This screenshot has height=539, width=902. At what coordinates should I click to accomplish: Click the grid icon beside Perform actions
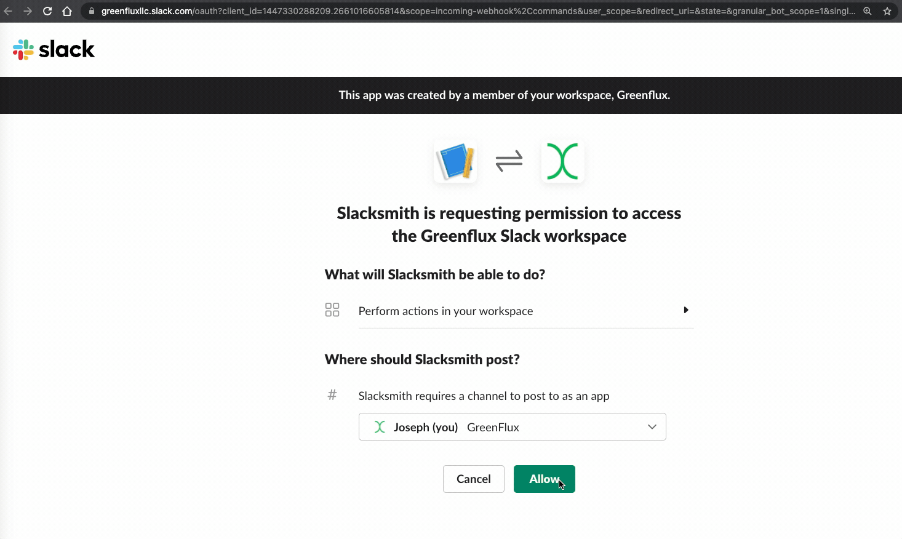pos(332,309)
